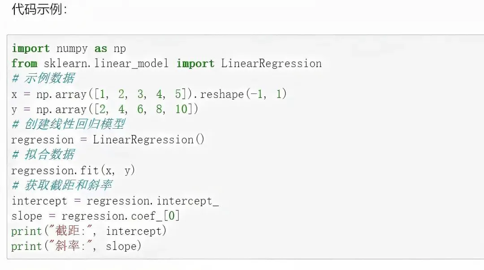Viewport: 484px width, 270px height.
Task: Click "regression.coef_[0]" in the slope assignment
Action: (x=121, y=216)
